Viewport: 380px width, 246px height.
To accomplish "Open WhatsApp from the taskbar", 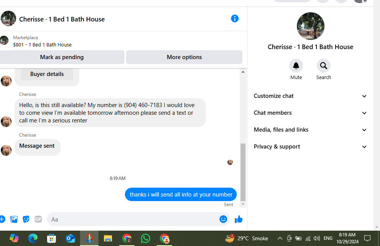I will [x=146, y=238].
